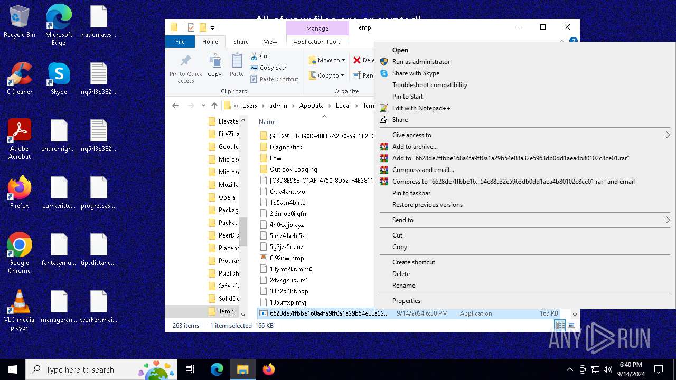Open Task View on taskbar
The height and width of the screenshot is (380, 676).
190,369
